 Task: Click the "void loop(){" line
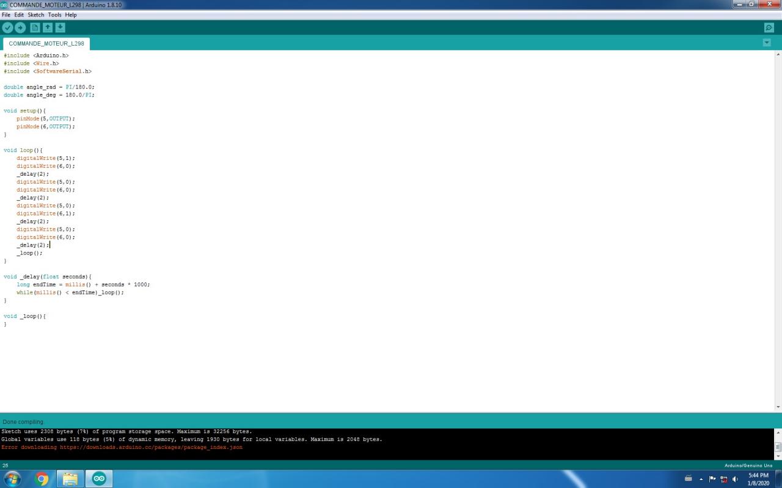tap(23, 150)
